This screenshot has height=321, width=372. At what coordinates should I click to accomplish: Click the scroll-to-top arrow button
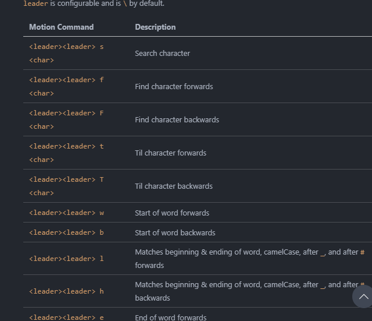[x=363, y=297]
